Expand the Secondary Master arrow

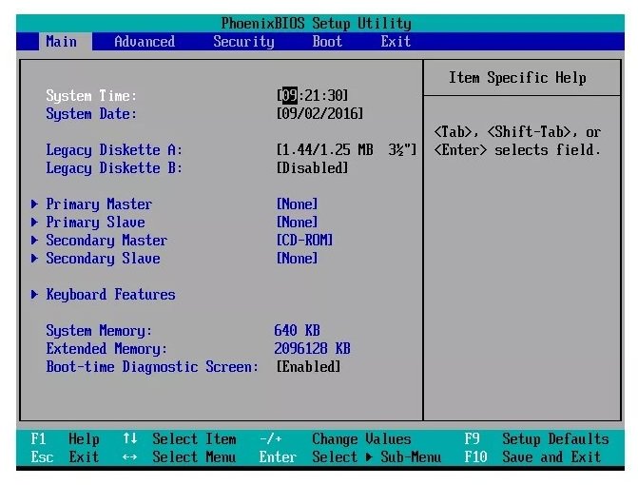coord(34,240)
